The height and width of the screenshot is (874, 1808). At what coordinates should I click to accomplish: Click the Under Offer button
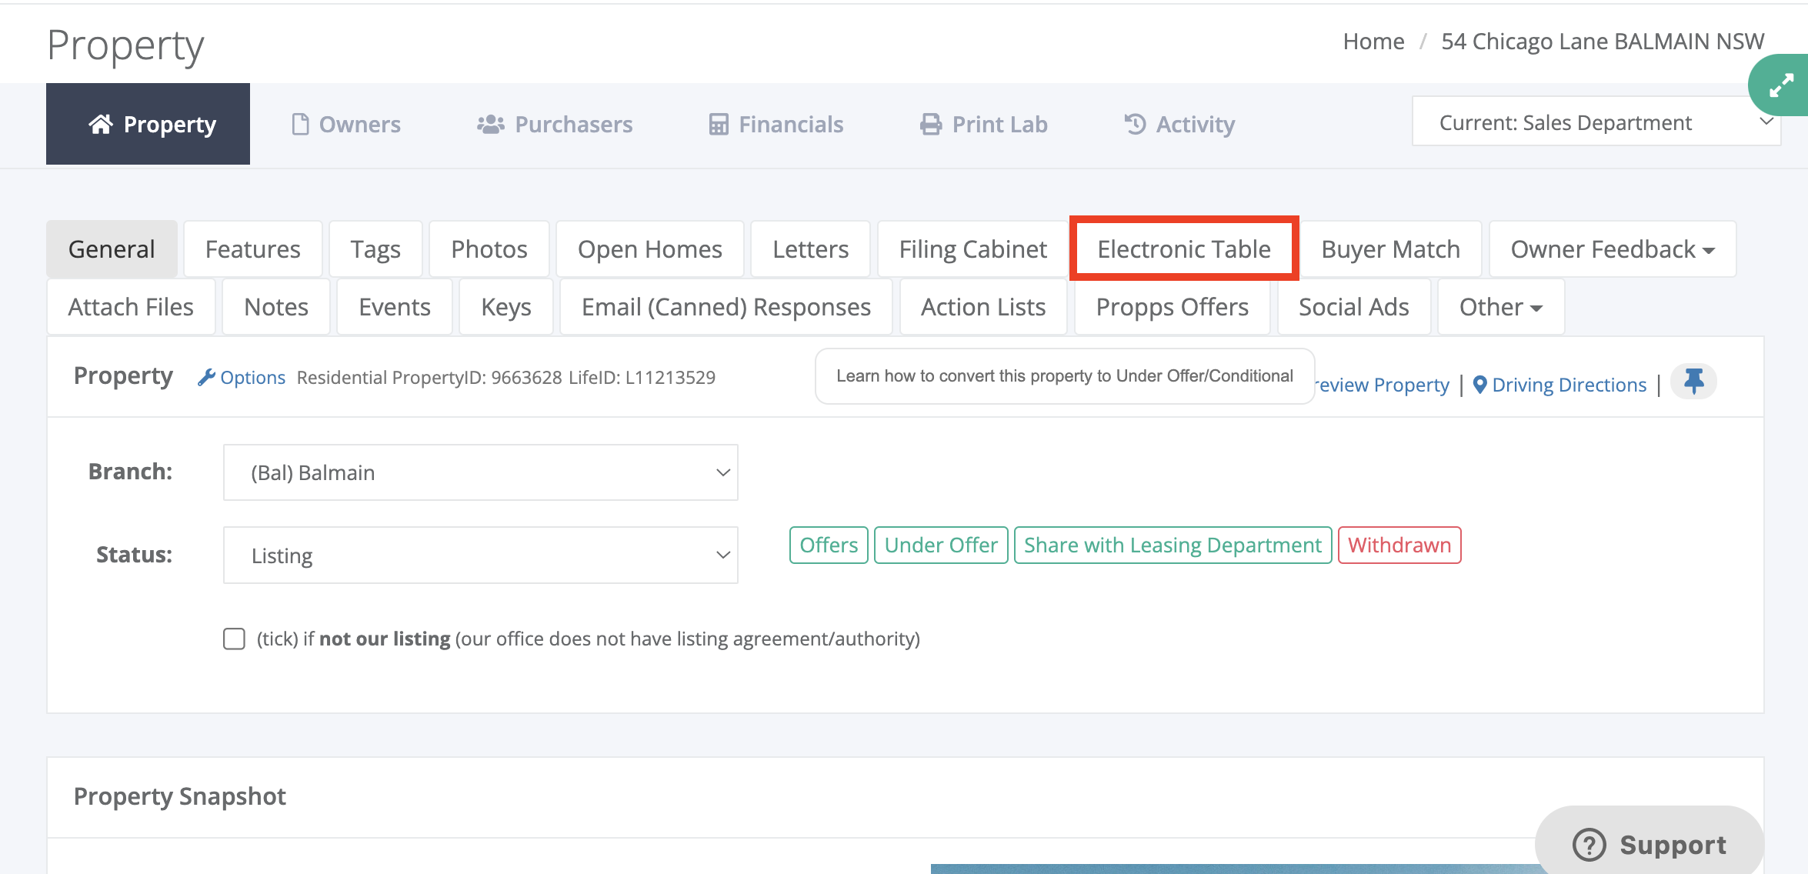point(940,545)
